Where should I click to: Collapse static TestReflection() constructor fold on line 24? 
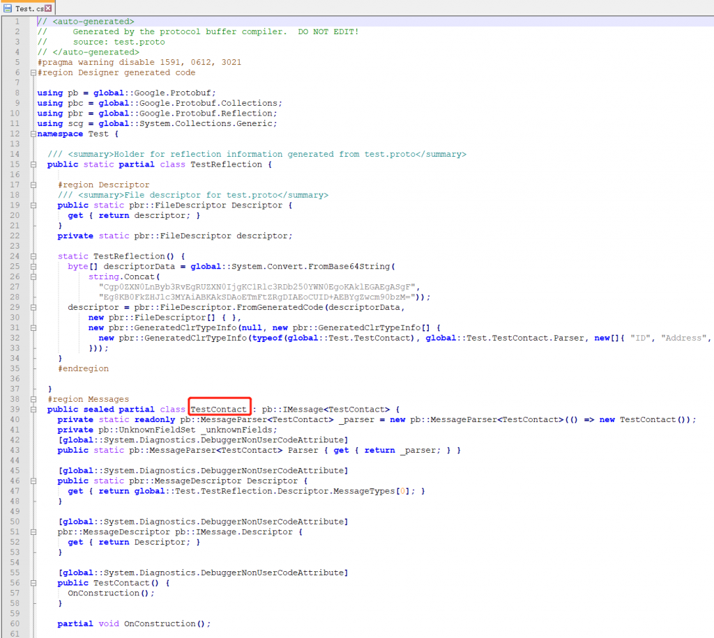(33, 256)
